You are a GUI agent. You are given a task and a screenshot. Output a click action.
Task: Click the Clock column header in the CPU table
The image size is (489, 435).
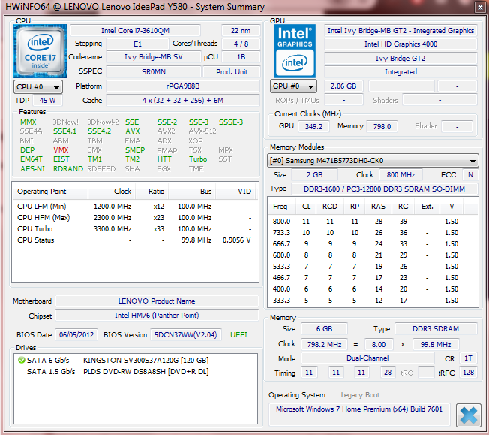[112, 192]
